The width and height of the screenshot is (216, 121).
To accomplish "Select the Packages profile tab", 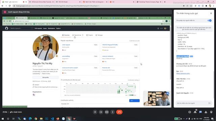I will 99,35.
